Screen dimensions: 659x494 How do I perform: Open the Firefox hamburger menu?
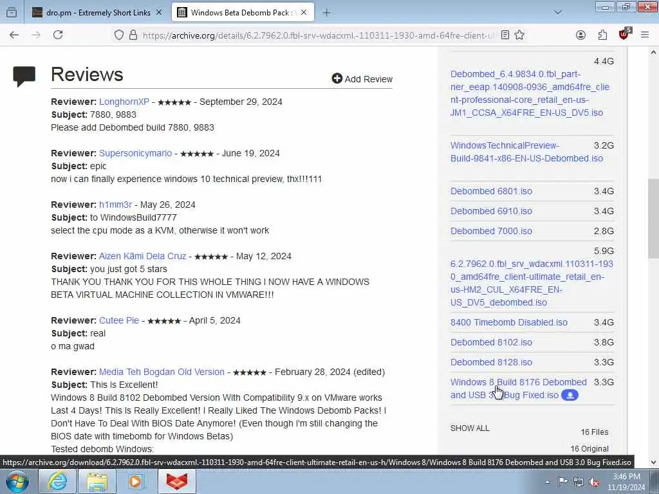pos(645,35)
